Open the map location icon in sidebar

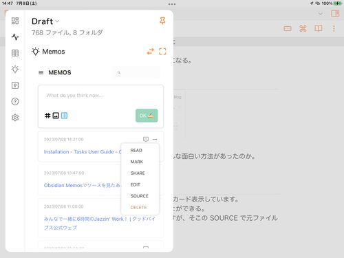click(15, 85)
